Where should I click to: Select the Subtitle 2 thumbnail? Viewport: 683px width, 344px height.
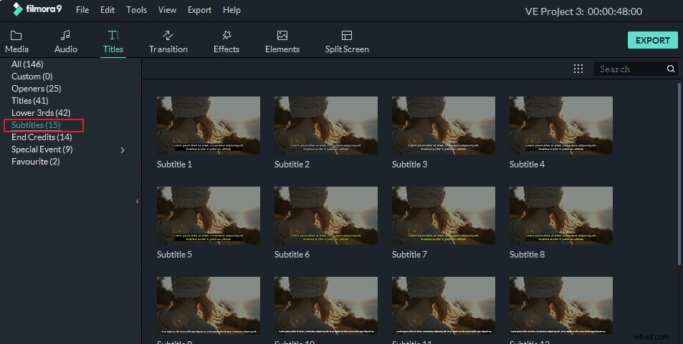coord(326,125)
